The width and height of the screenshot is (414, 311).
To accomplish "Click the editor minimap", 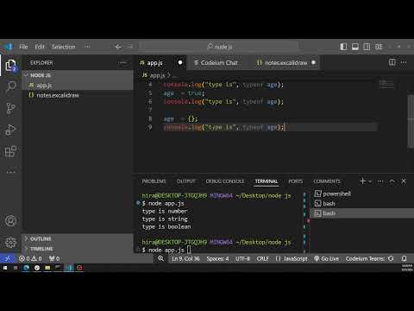I will (x=386, y=84).
